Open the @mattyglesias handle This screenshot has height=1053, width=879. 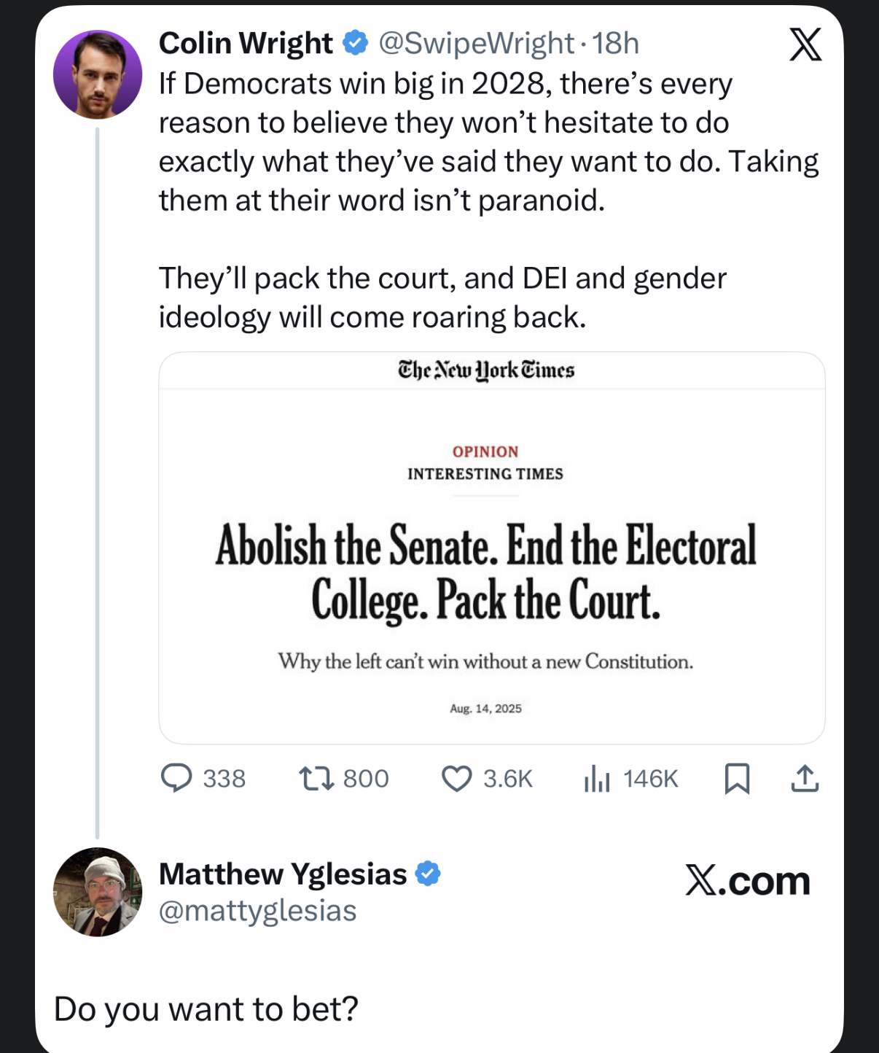click(258, 911)
